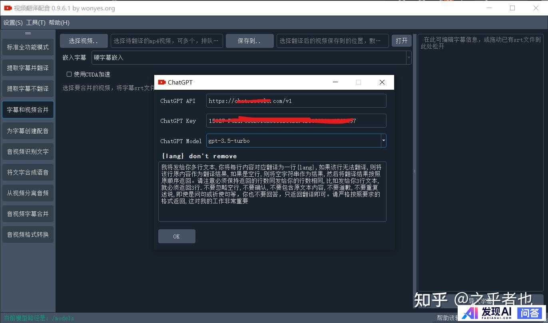Switch to 提取字幕并翻译 mode
Image resolution: width=548 pixels, height=323 pixels.
point(28,68)
